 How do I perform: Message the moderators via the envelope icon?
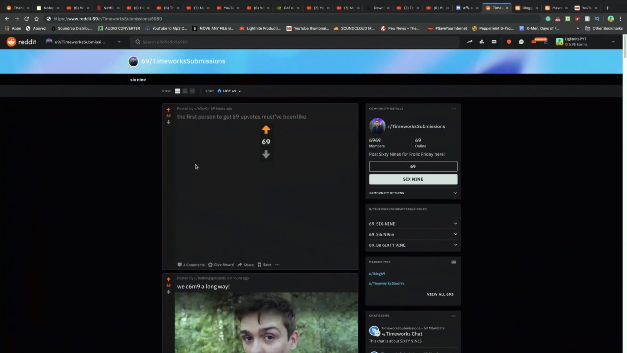pos(454,262)
